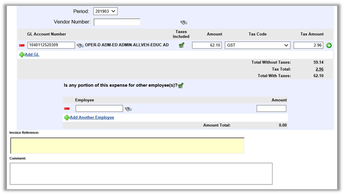This screenshot has height=195, width=344.
Task: Click the underlined Tax Total 2.96 value
Action: click(x=320, y=69)
